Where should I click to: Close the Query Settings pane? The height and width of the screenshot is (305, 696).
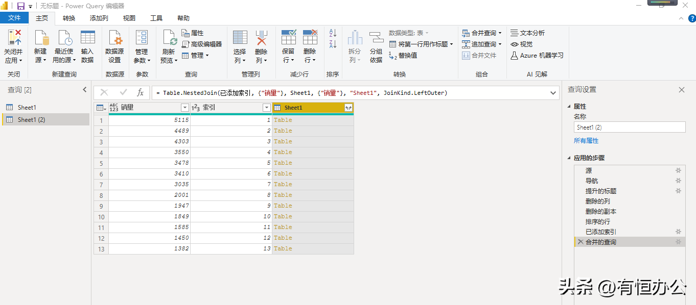click(682, 90)
